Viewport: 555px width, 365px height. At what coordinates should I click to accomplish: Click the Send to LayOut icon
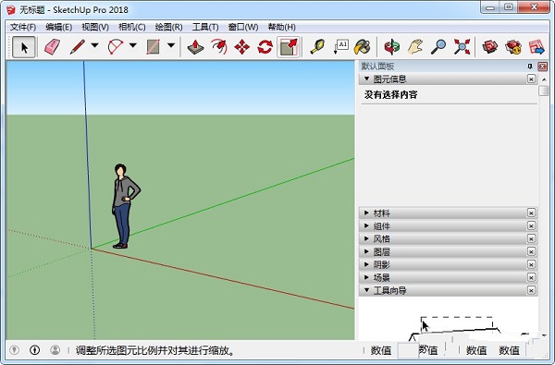pyautogui.click(x=536, y=47)
